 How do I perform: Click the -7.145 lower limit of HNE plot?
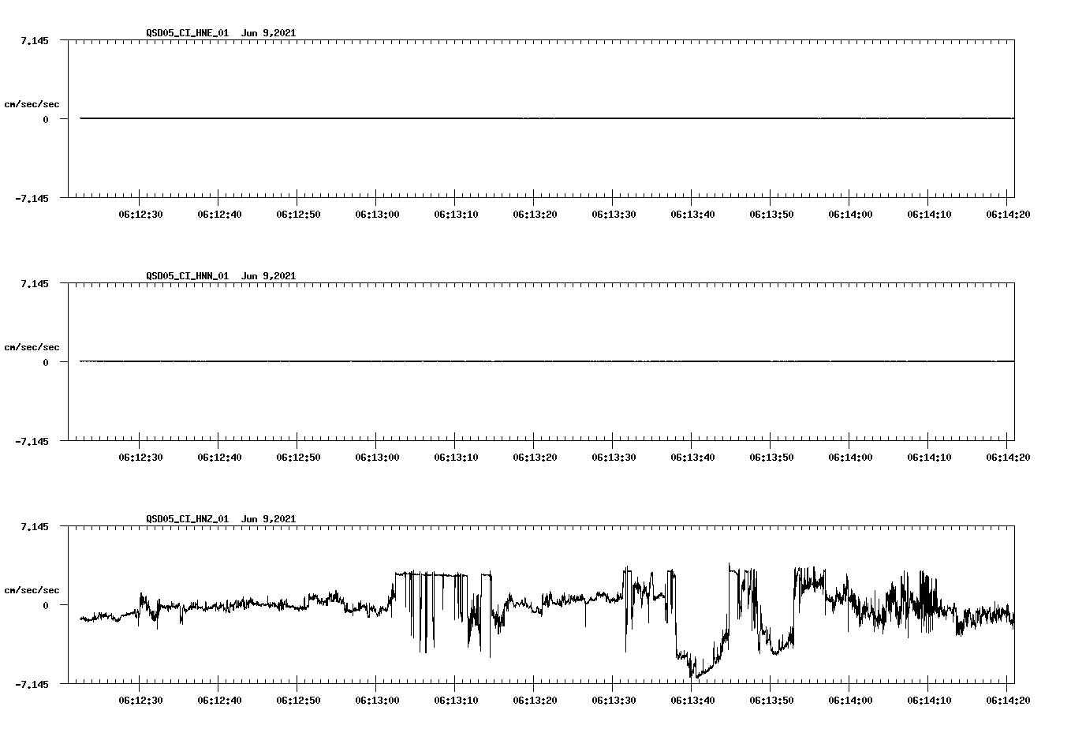pyautogui.click(x=32, y=199)
